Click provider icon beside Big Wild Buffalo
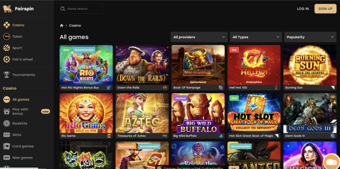Viewport: 340px width, 169px height. 221,136
